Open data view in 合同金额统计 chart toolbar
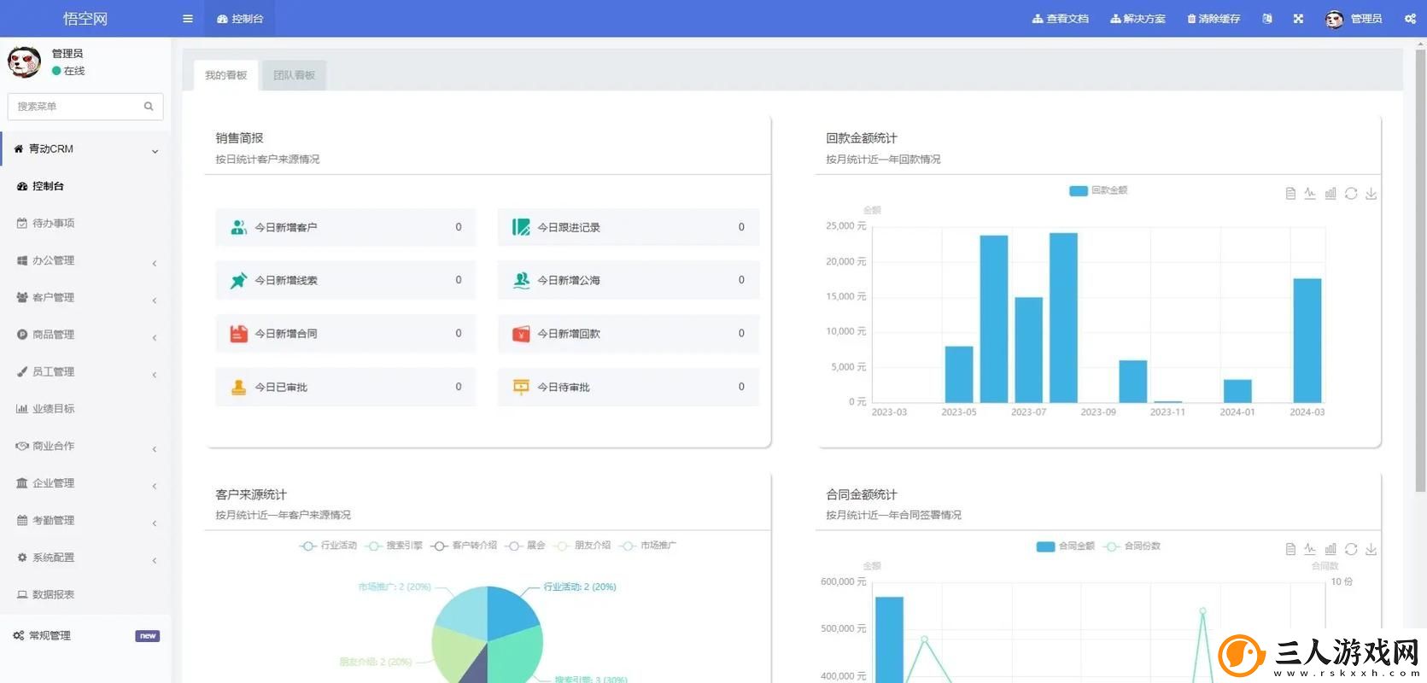Image resolution: width=1427 pixels, height=683 pixels. click(1290, 549)
